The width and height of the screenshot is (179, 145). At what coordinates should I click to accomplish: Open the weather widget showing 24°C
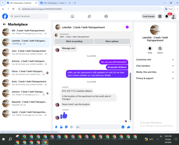149,139
